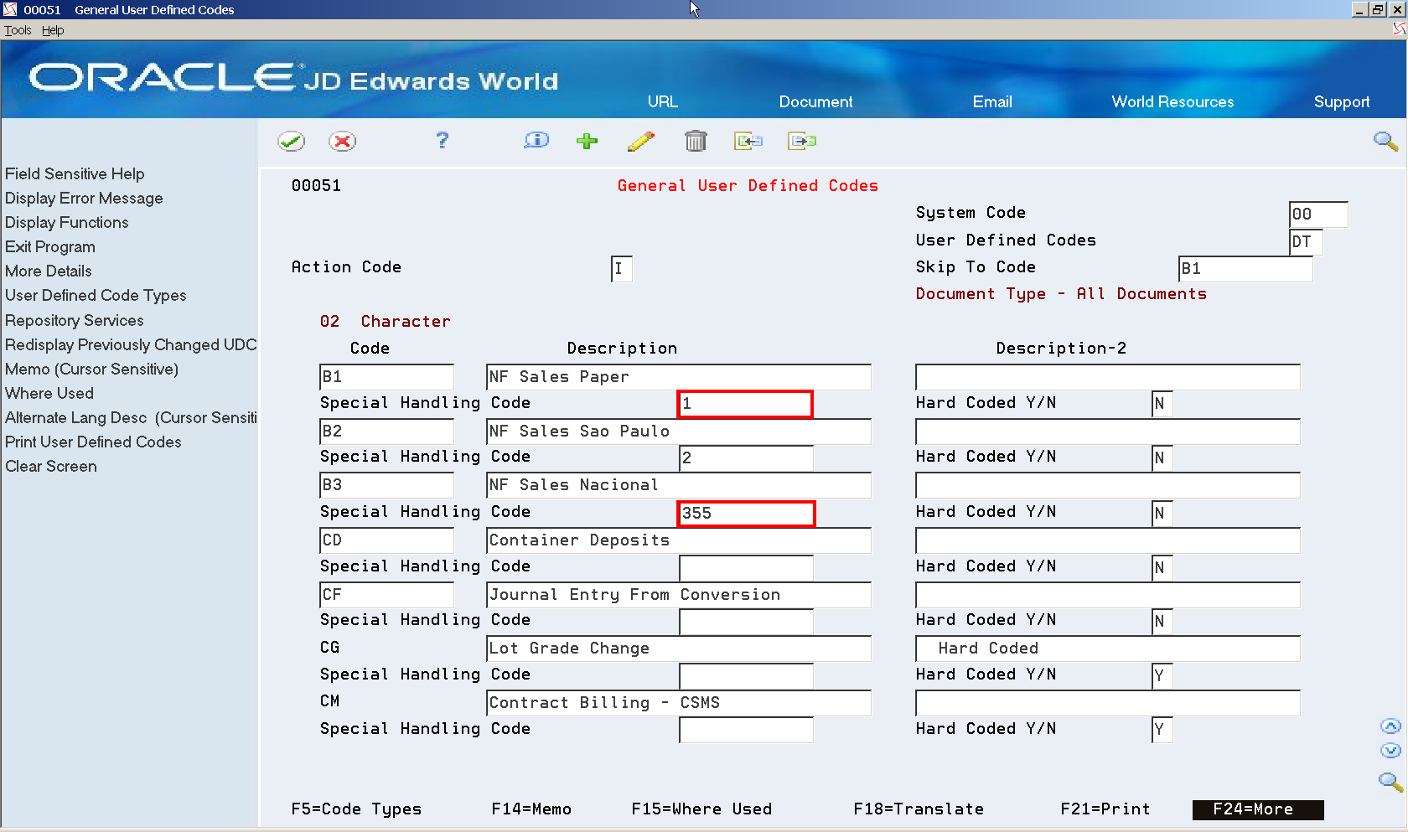Choose Clear Screen in the sidebar

(x=51, y=466)
